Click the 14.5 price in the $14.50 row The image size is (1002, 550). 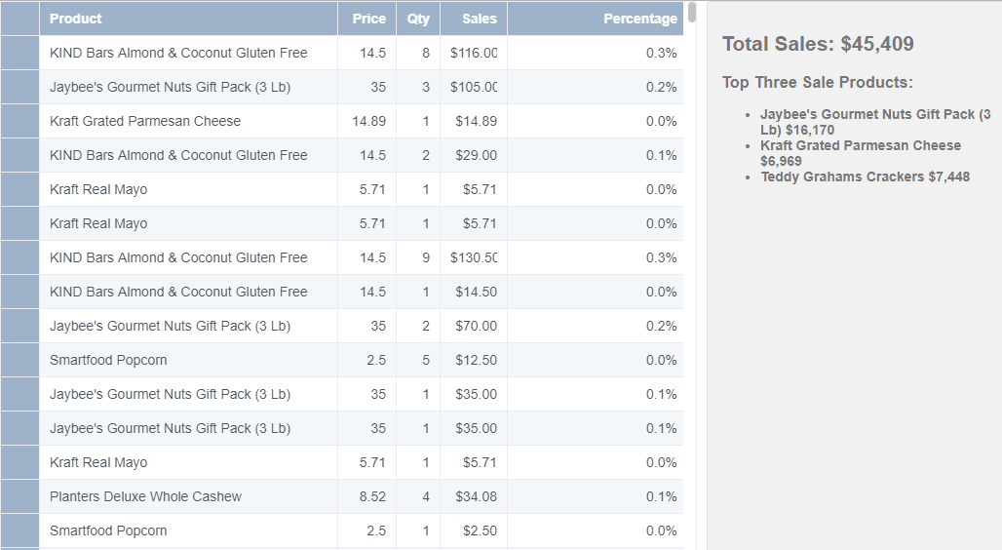pyautogui.click(x=366, y=292)
